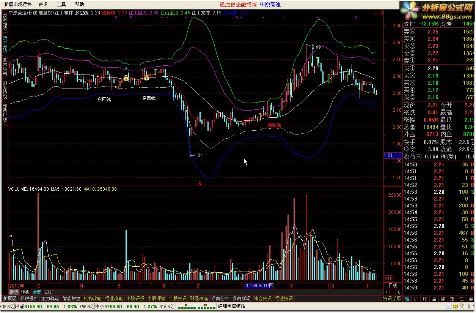Click the 买① 2.20 bid row
This screenshot has width=476, height=313.
439,68
